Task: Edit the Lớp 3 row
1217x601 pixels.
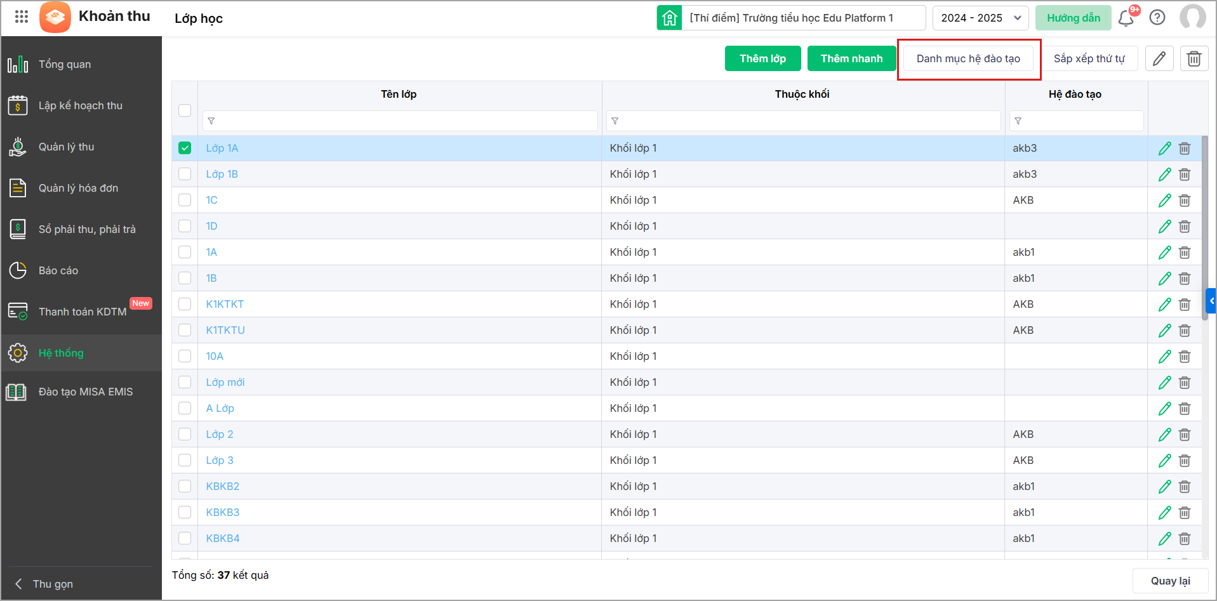Action: pyautogui.click(x=1165, y=461)
